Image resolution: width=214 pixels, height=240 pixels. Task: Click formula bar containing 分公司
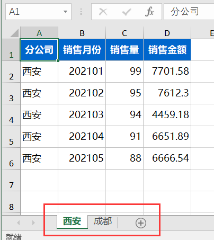pos(189,12)
